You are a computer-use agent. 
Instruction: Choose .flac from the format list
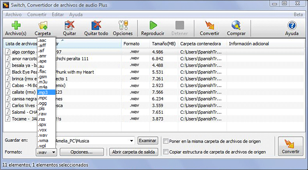coord(46,71)
